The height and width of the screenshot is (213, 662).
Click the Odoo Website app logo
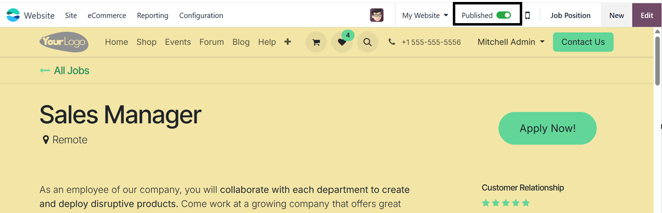[x=13, y=15]
